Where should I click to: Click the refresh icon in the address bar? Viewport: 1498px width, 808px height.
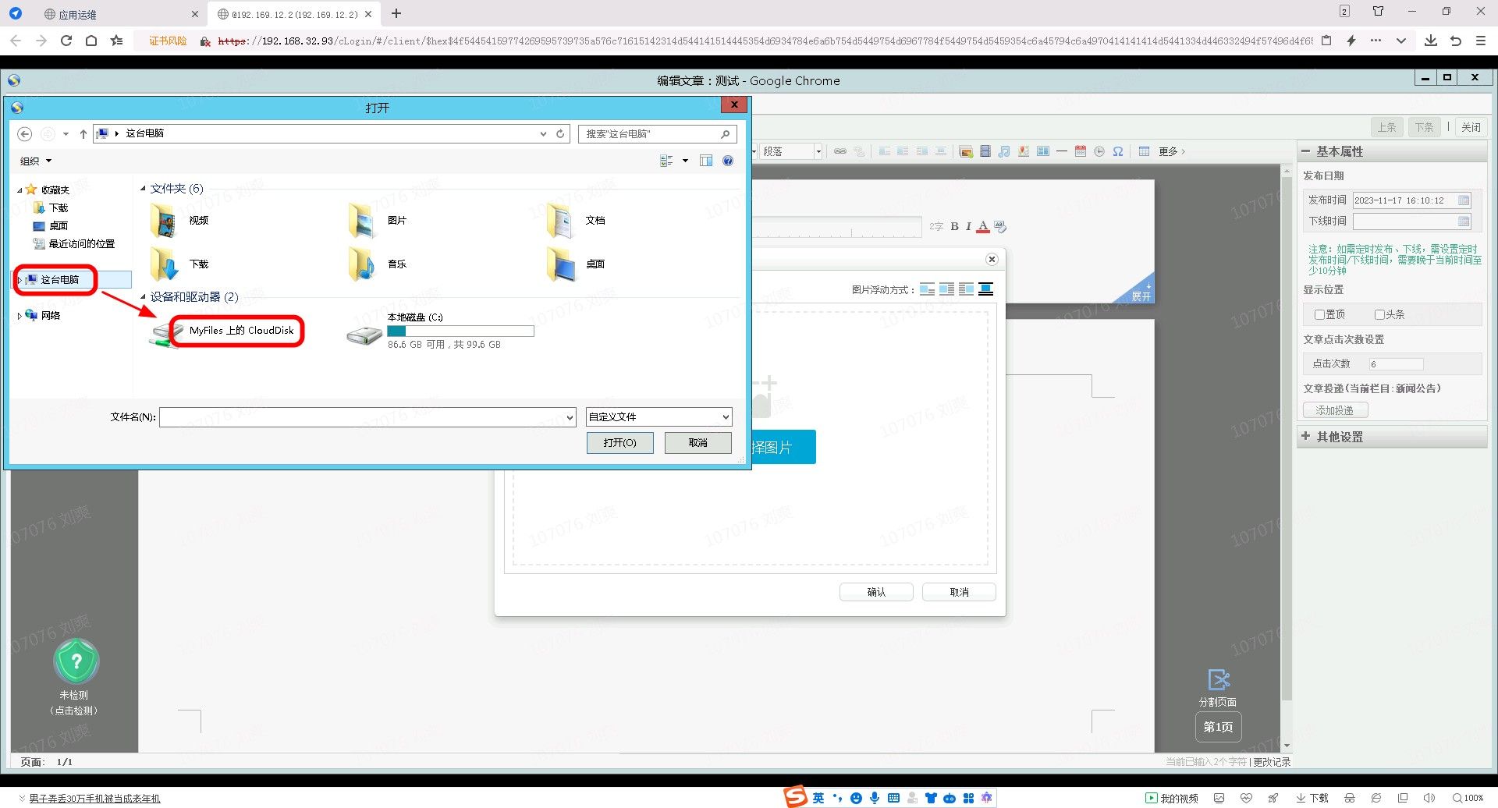(x=560, y=134)
